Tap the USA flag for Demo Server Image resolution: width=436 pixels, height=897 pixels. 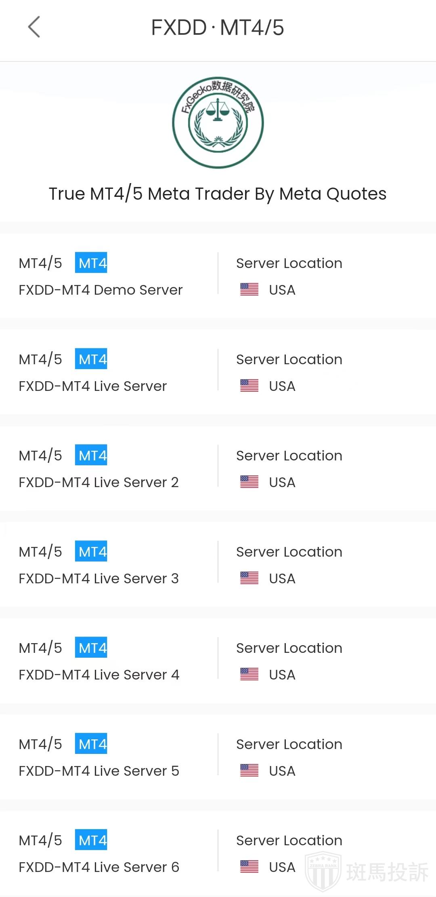coord(249,289)
